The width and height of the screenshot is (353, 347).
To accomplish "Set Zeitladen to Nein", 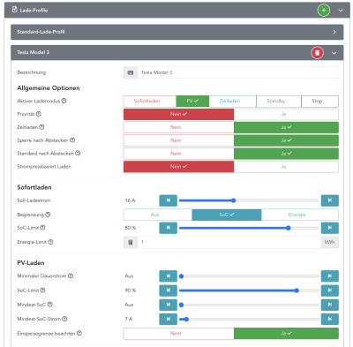I will coord(178,127).
